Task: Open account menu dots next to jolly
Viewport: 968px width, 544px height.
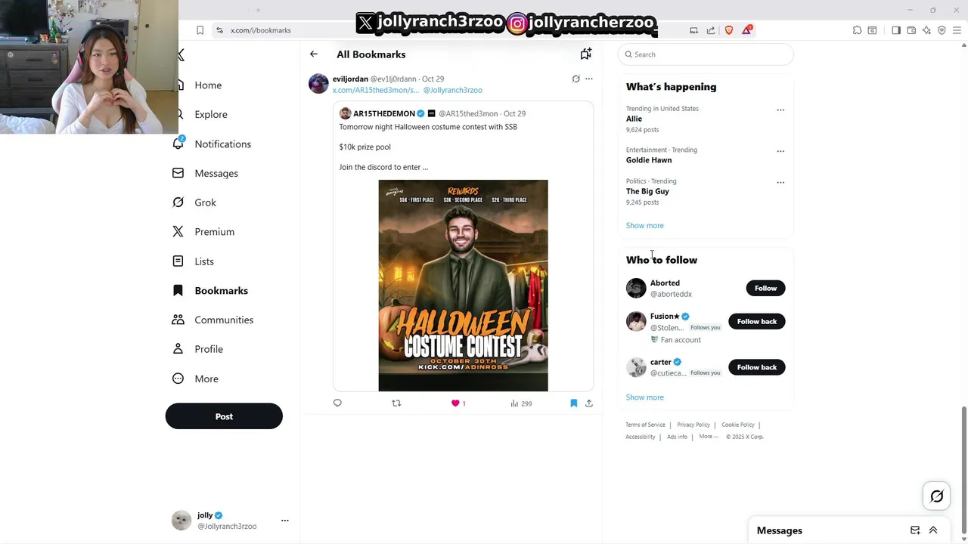Action: [285, 521]
